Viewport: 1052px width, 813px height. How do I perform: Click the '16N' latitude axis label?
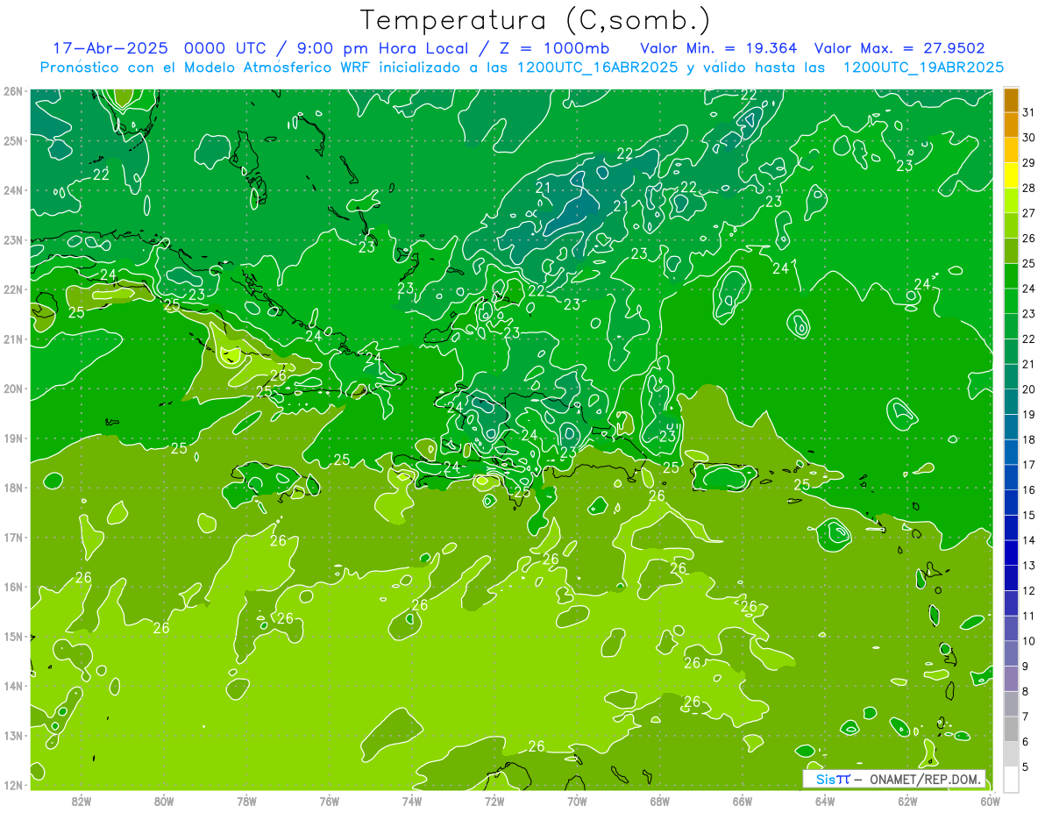14,587
